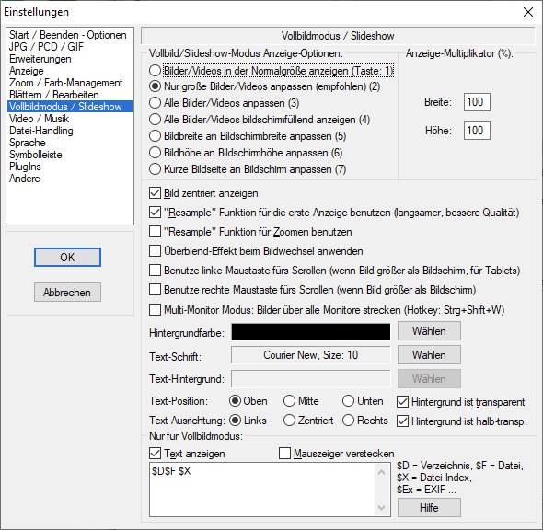Click the Breite input field
This screenshot has width=543, height=530.
coord(477,102)
